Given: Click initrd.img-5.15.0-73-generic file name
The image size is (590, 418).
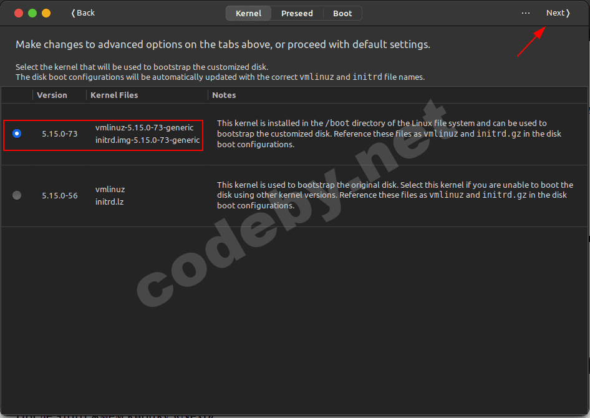Looking at the screenshot, I should tap(147, 140).
